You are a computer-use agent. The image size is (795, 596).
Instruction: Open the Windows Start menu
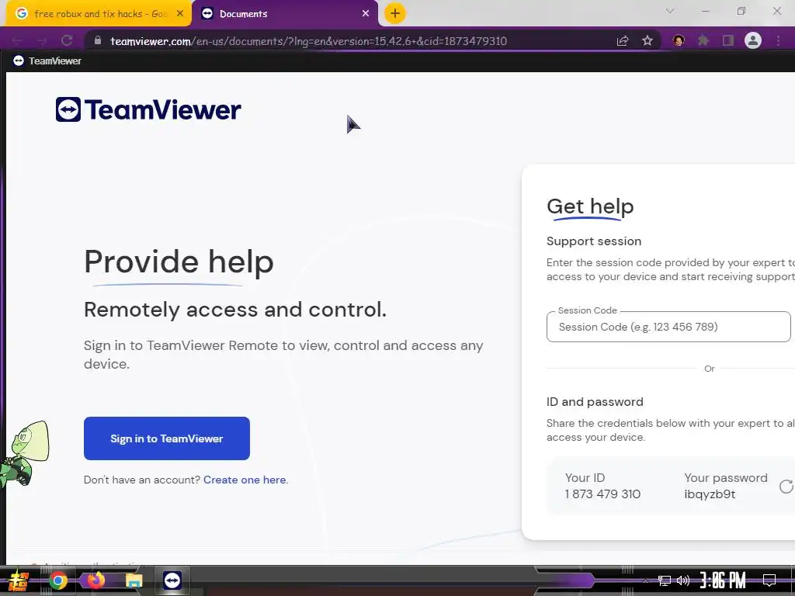coord(18,580)
